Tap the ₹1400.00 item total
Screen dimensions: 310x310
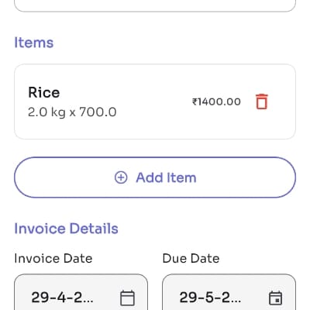[216, 102]
